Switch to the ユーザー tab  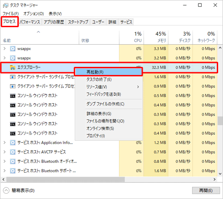coord(98,22)
